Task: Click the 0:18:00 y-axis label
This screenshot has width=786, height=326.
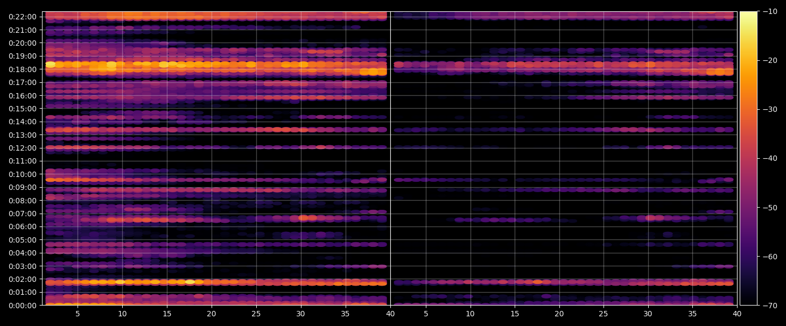Action: click(x=23, y=69)
